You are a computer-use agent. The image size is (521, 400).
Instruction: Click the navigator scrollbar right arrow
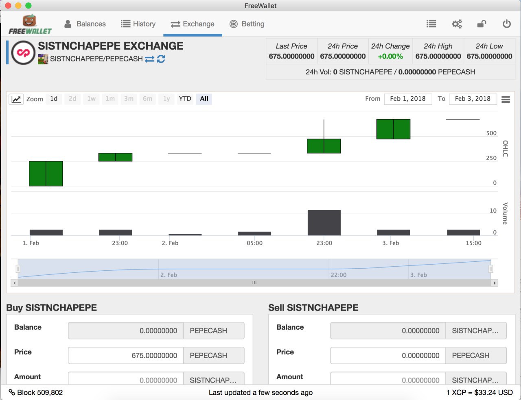click(x=495, y=283)
